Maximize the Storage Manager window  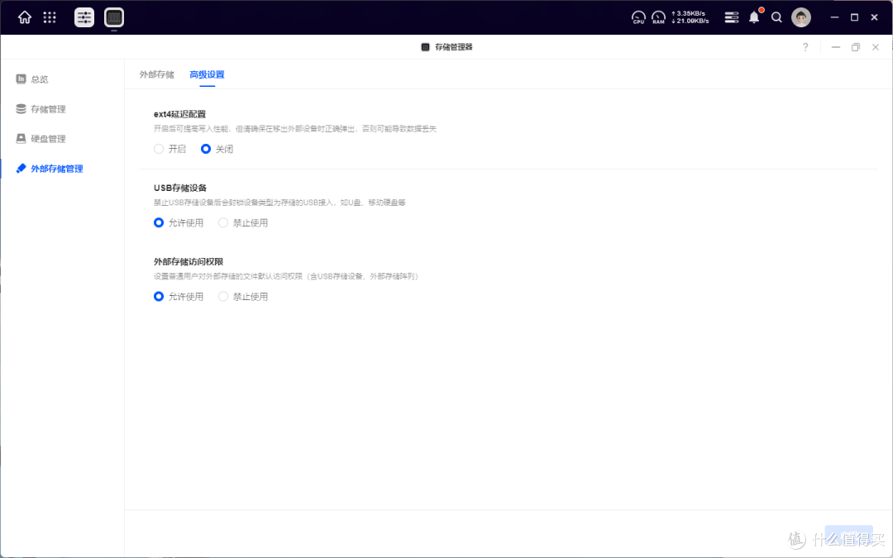(x=856, y=47)
